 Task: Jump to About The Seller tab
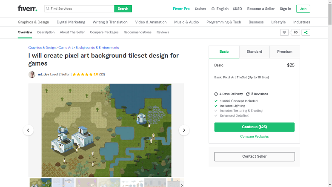[72, 32]
